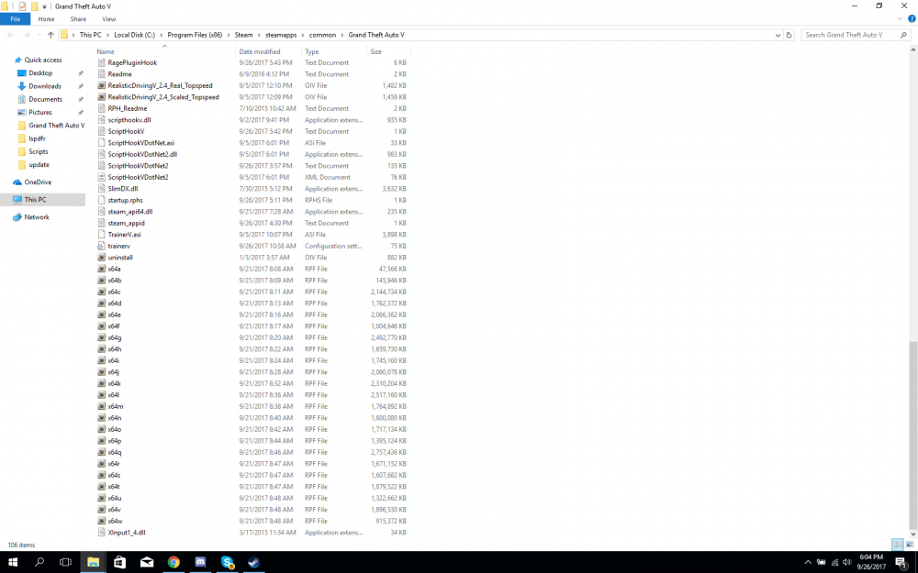Select the RPH_Readme text file
This screenshot has width=918, height=573.
coord(127,108)
